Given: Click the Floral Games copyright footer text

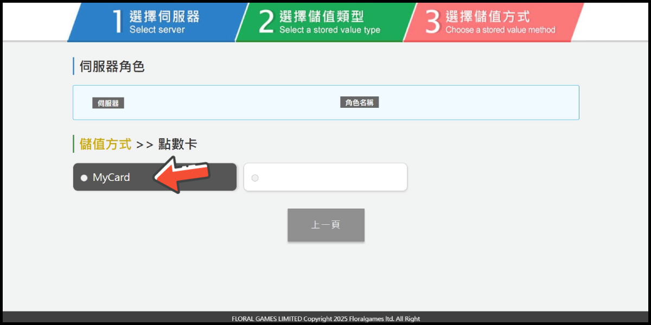Looking at the screenshot, I should point(325,318).
